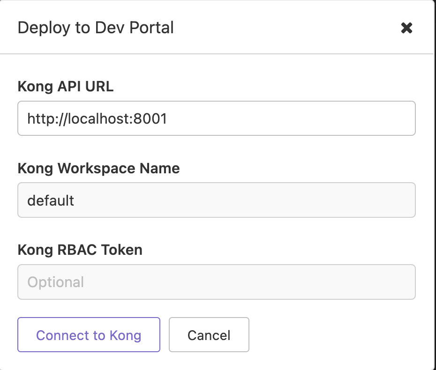The width and height of the screenshot is (436, 370).
Task: Click the Connect to Kong button
Action: point(89,335)
